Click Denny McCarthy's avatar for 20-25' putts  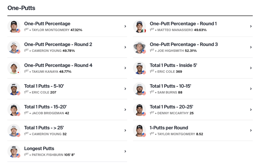139,110
